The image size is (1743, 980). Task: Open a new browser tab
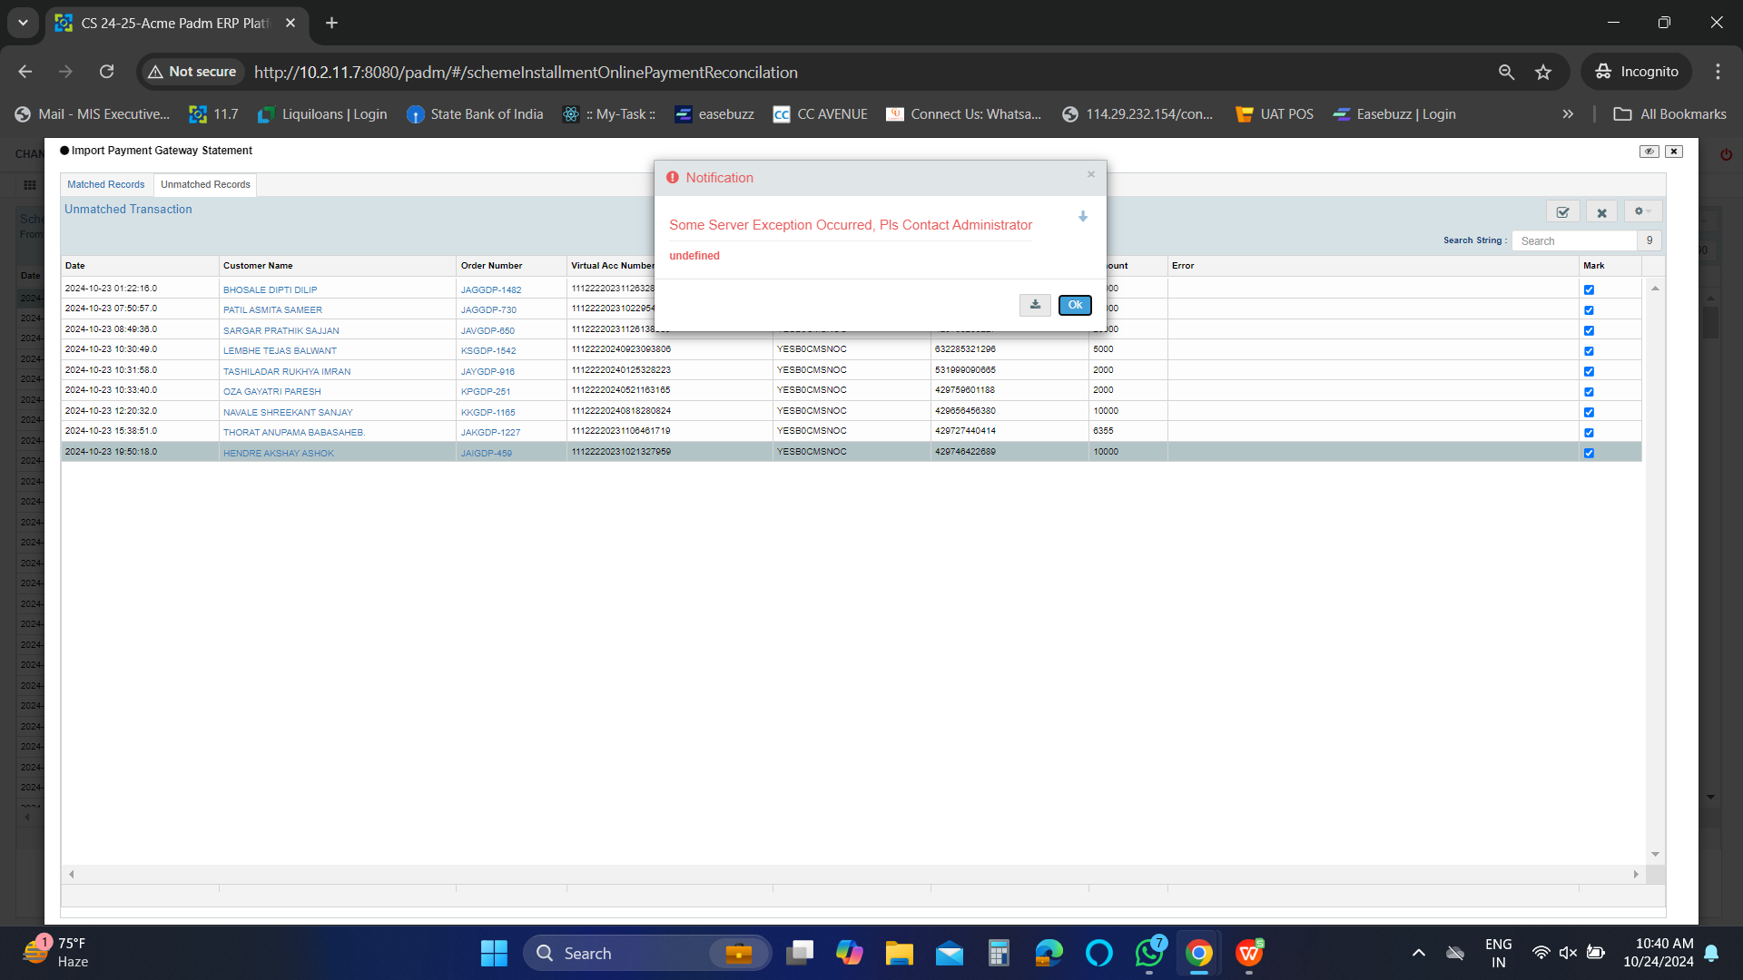332,23
